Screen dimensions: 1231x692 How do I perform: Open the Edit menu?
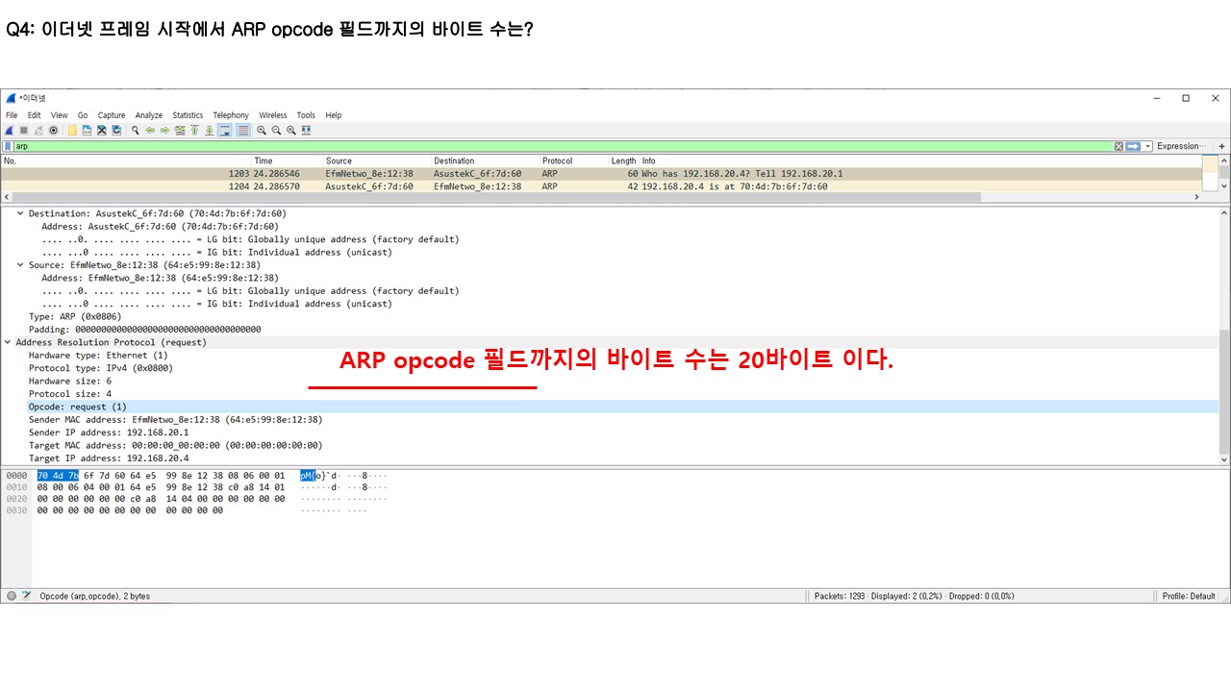pyautogui.click(x=34, y=115)
